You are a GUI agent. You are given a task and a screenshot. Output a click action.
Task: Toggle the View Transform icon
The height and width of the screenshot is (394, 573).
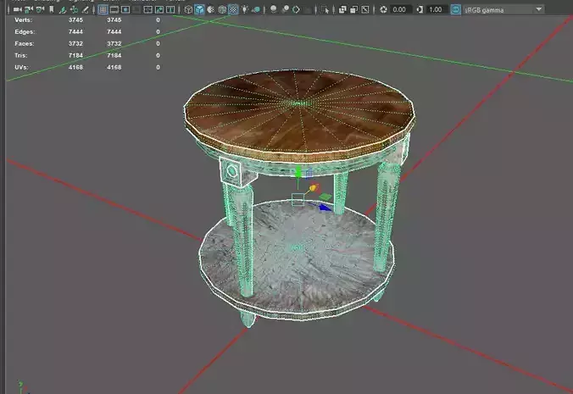pyautogui.click(x=455, y=9)
